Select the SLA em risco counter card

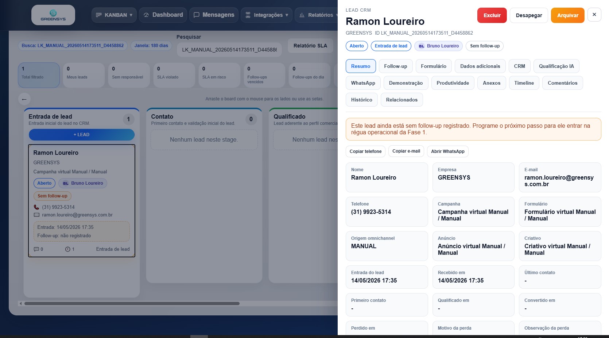pyautogui.click(x=220, y=75)
